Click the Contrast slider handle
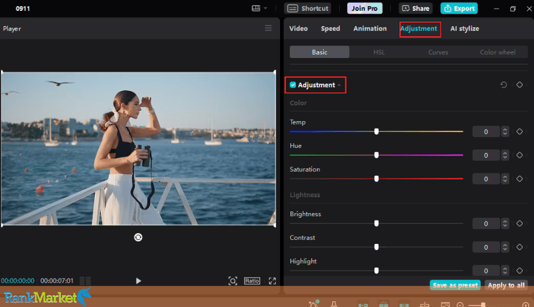The height and width of the screenshot is (307, 534). click(376, 247)
